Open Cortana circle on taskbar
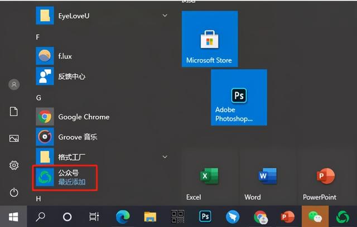 tap(67, 217)
